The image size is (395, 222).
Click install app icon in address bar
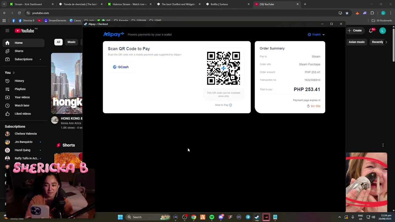pyautogui.click(x=340, y=13)
